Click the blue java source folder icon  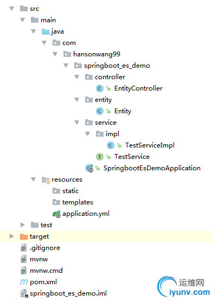(x=46, y=31)
